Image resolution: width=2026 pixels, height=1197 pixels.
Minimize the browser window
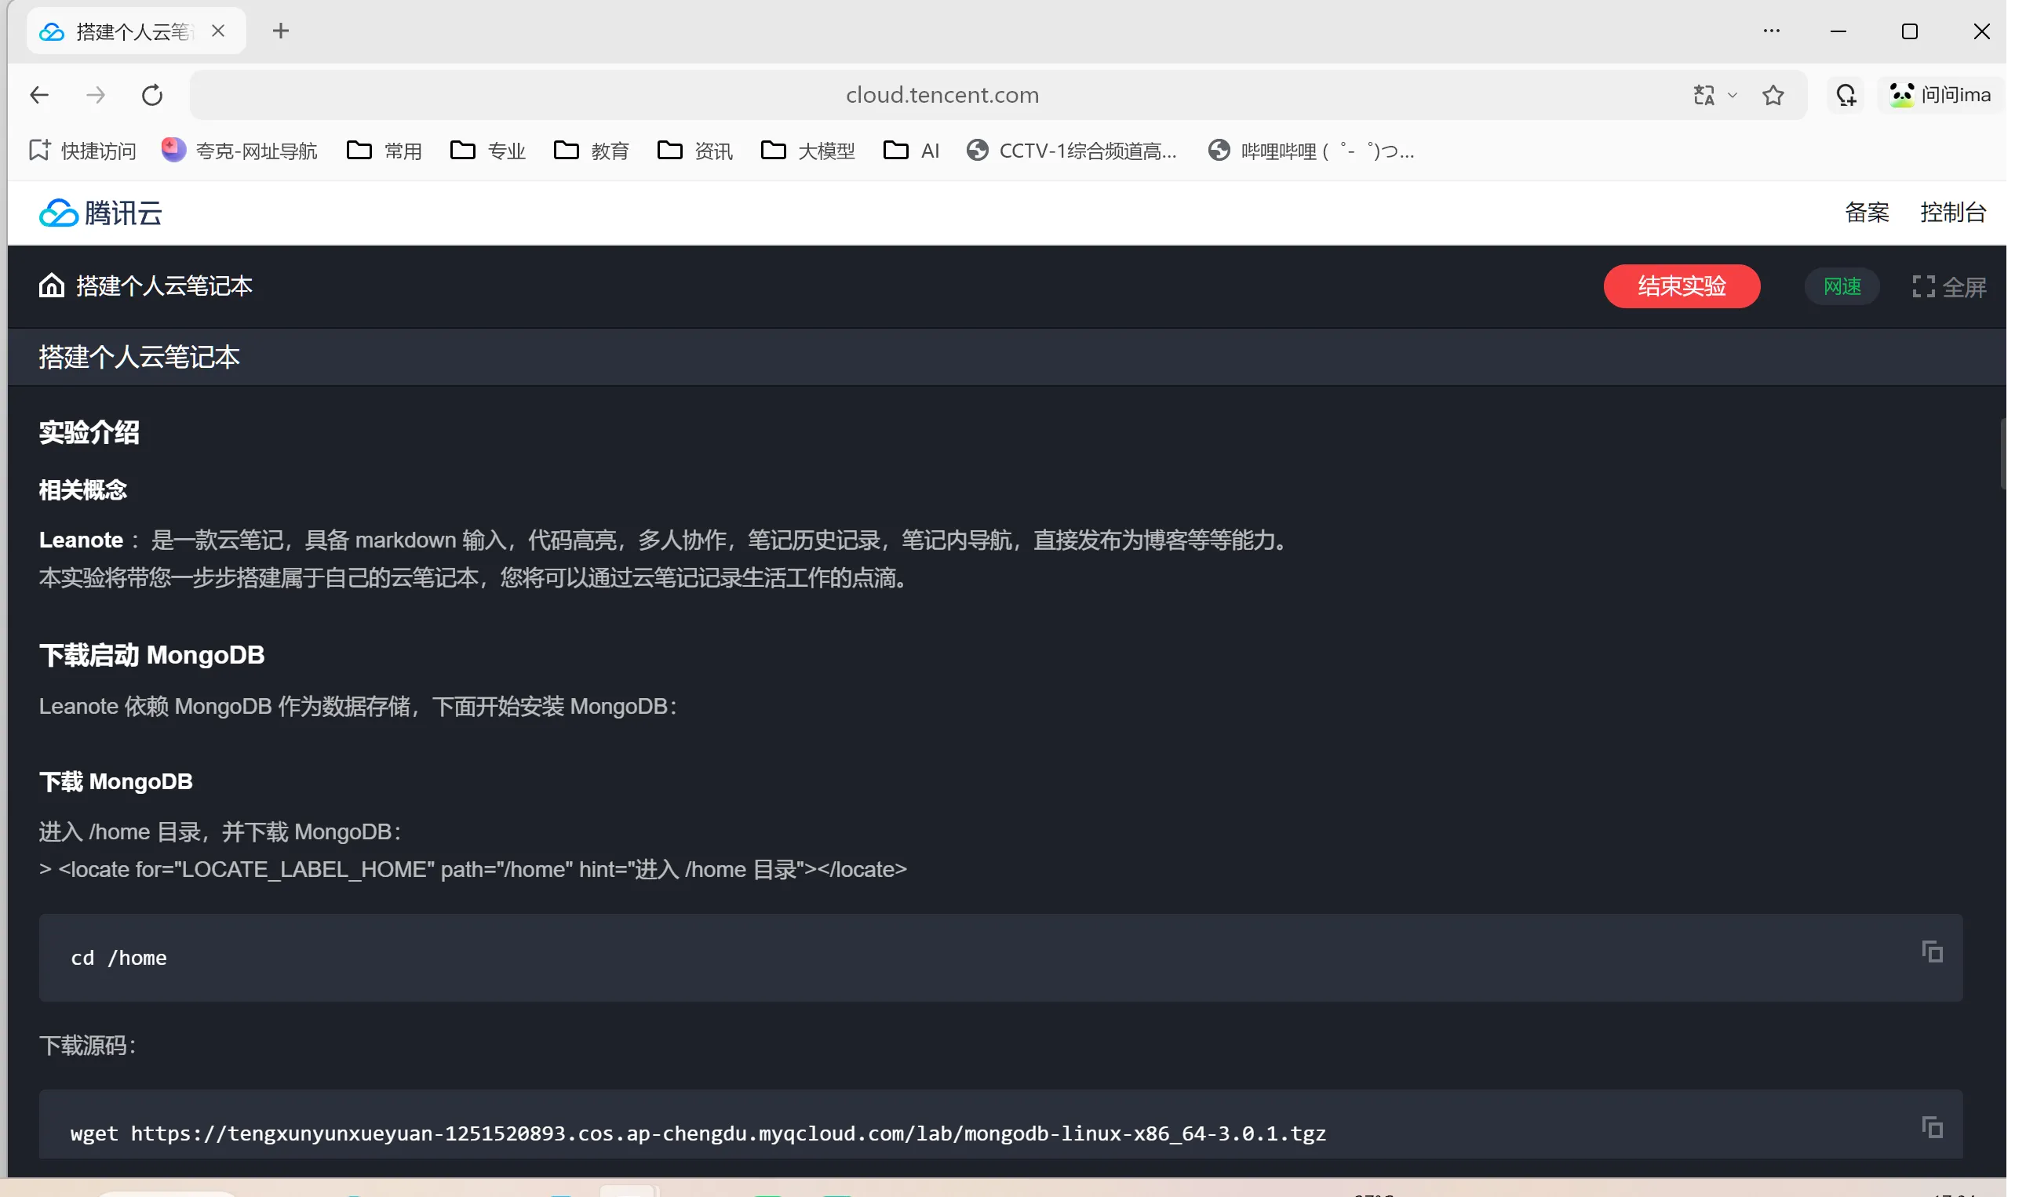[x=1838, y=31]
